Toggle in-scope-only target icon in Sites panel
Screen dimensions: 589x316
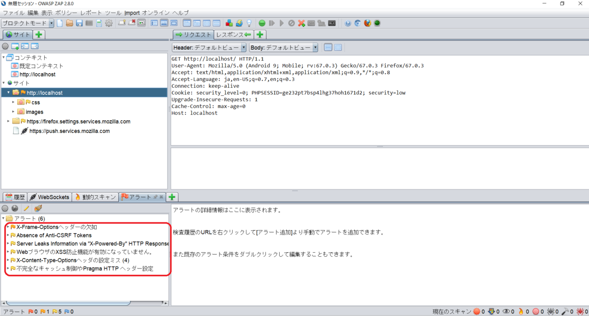coord(5,46)
